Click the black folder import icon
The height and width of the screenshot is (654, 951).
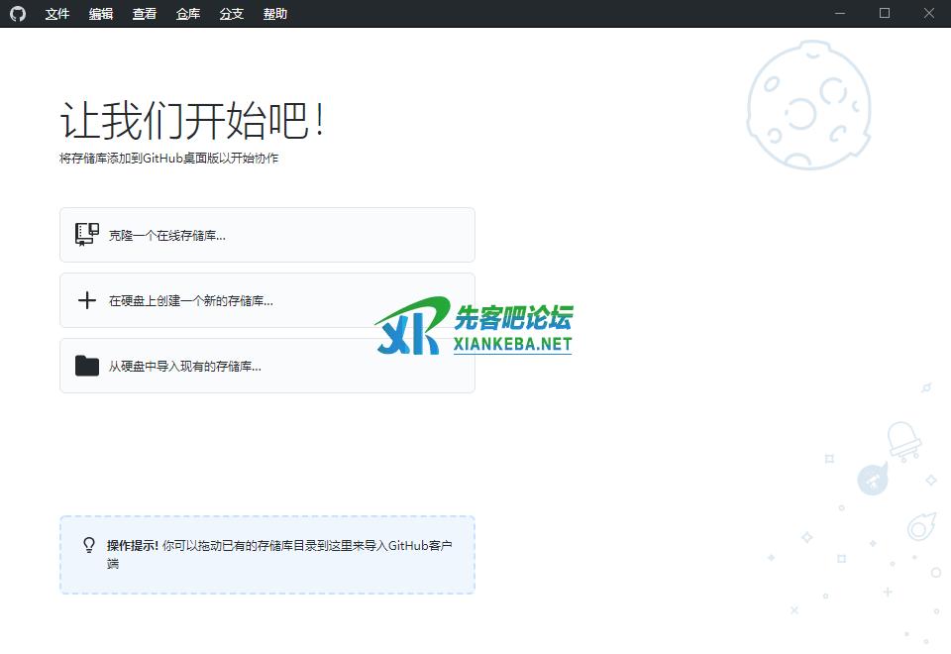click(x=87, y=366)
